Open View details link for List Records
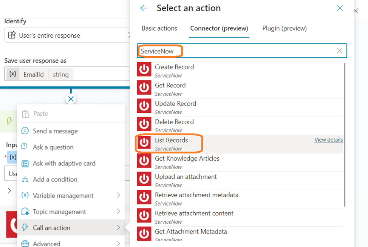The height and width of the screenshot is (247, 368). click(x=328, y=140)
